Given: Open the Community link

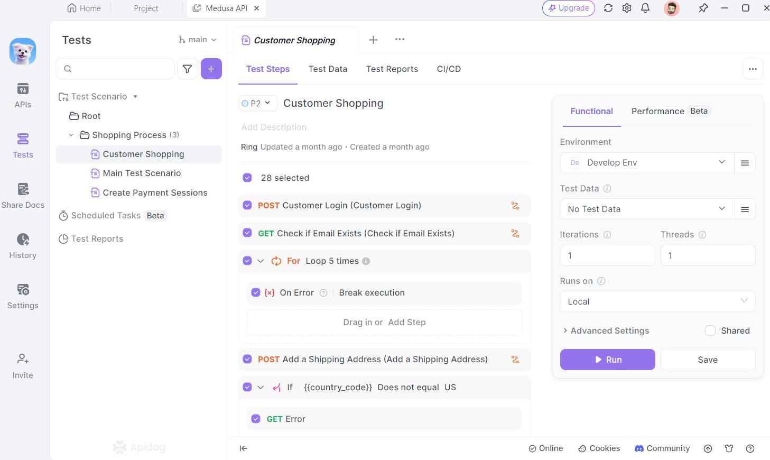Looking at the screenshot, I should point(662,448).
